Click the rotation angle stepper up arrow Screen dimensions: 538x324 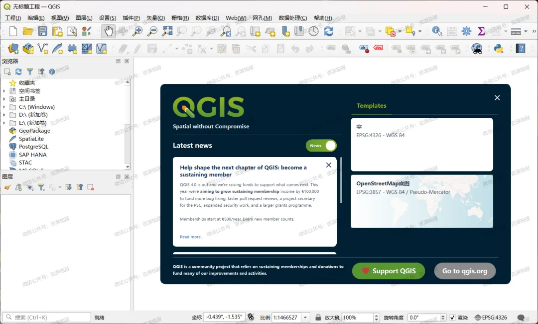click(x=443, y=316)
